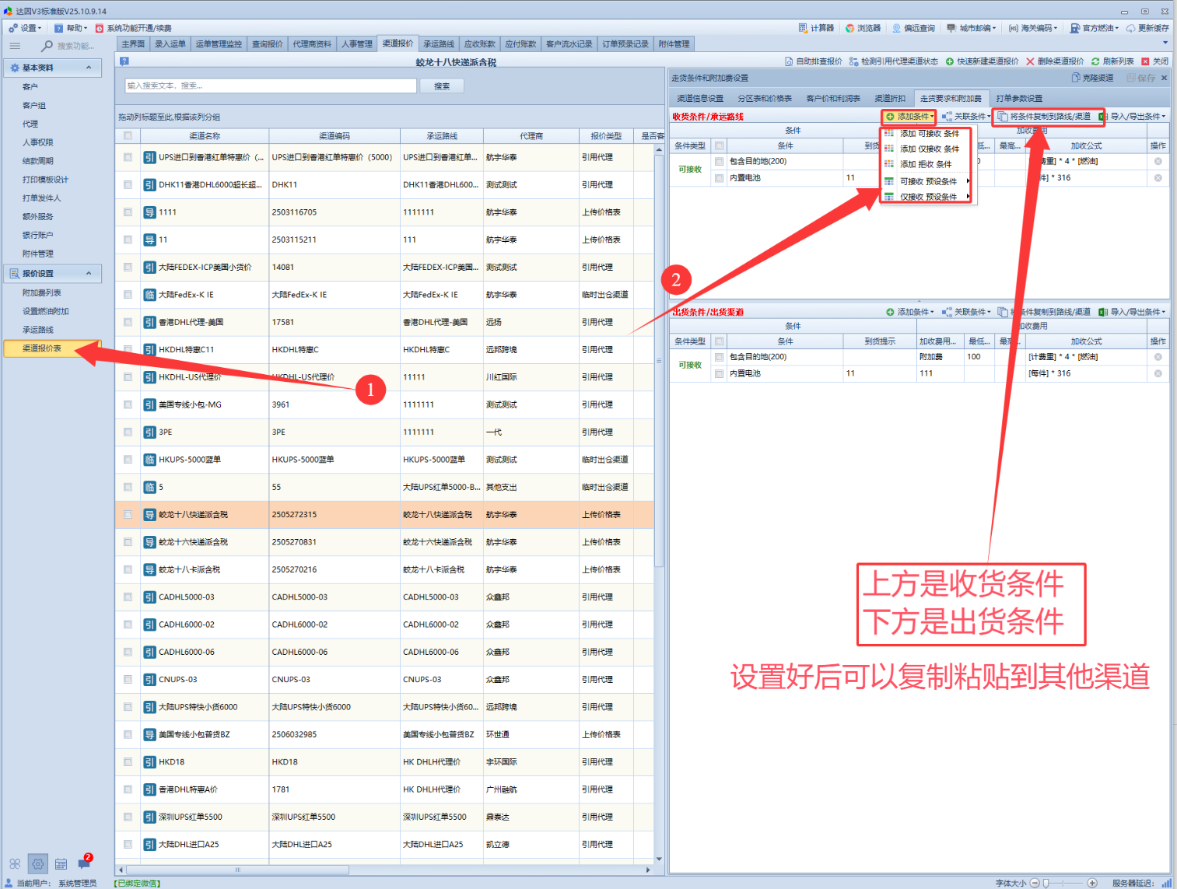Open the calculator tool in top toolbar

pos(816,28)
